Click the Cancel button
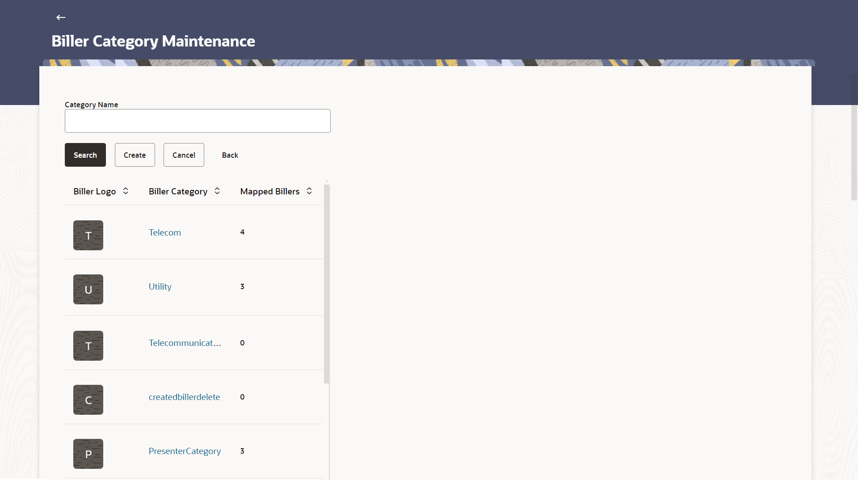 (x=184, y=155)
